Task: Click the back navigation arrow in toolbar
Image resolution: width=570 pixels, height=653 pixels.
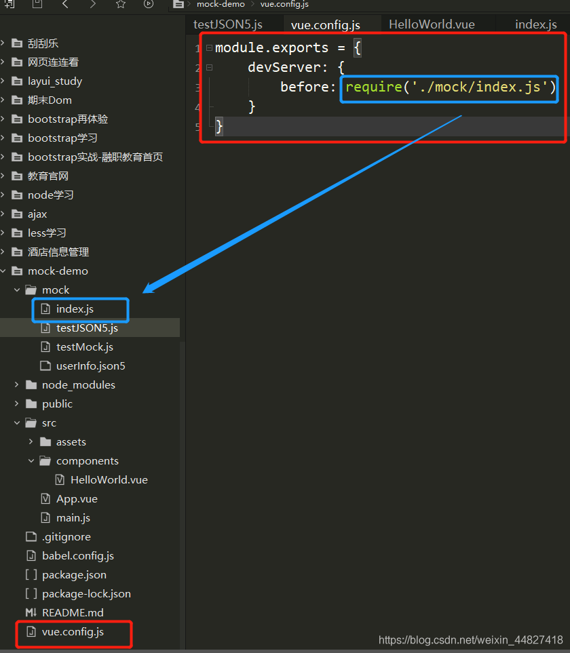Action: coord(65,4)
